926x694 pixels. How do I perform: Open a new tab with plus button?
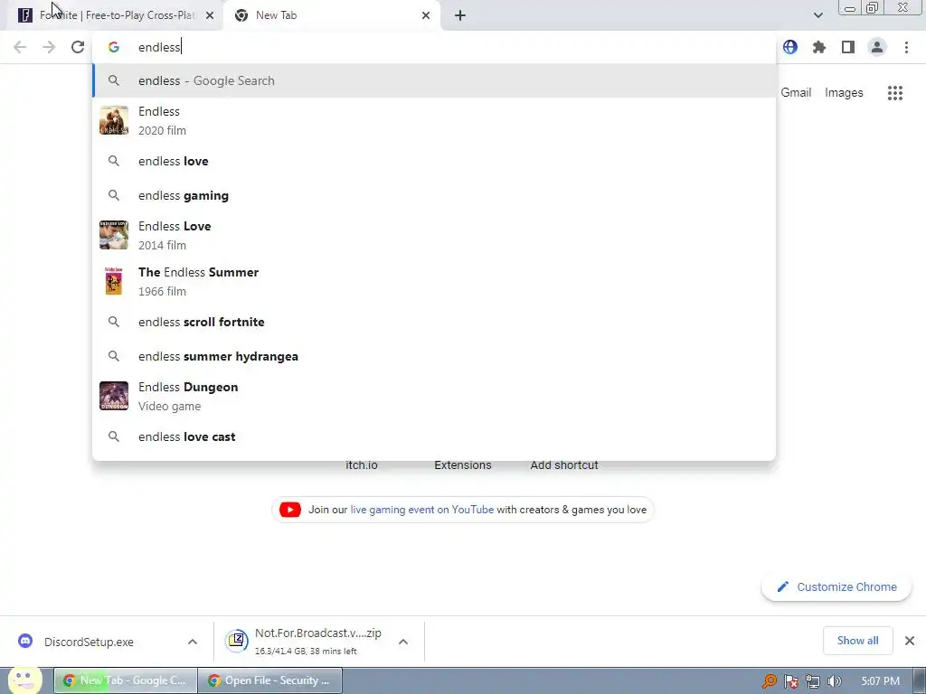click(460, 15)
